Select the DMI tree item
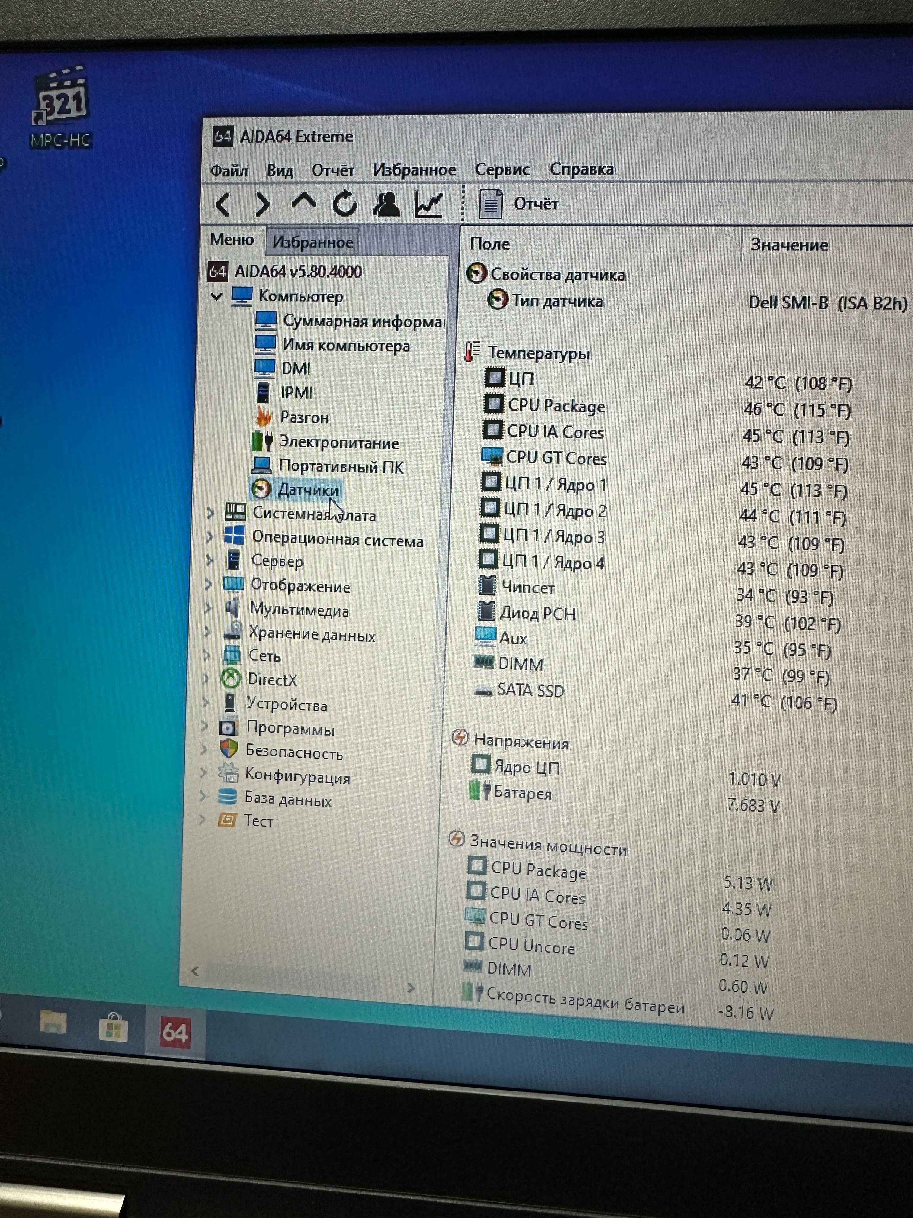 tap(296, 368)
